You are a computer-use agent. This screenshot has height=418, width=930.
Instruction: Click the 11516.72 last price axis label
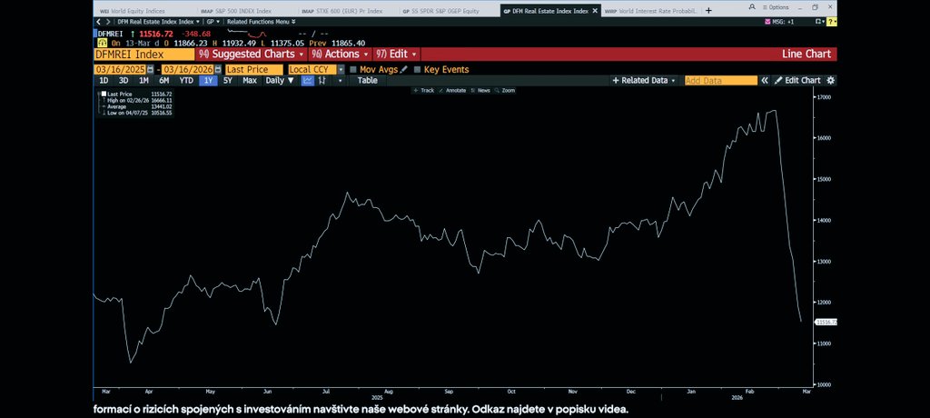coord(826,322)
